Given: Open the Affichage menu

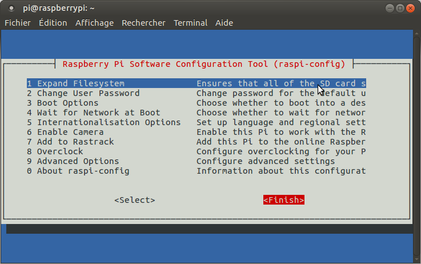Looking at the screenshot, I should tap(94, 23).
